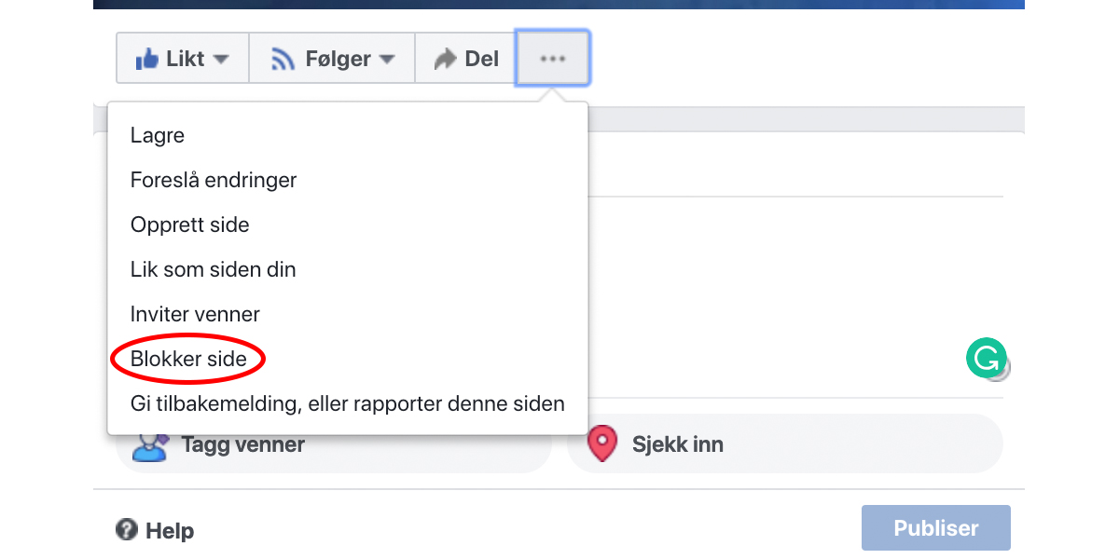The height and width of the screenshot is (559, 1119).
Task: Click the thumbs-up icon on Likt
Action: point(147,60)
